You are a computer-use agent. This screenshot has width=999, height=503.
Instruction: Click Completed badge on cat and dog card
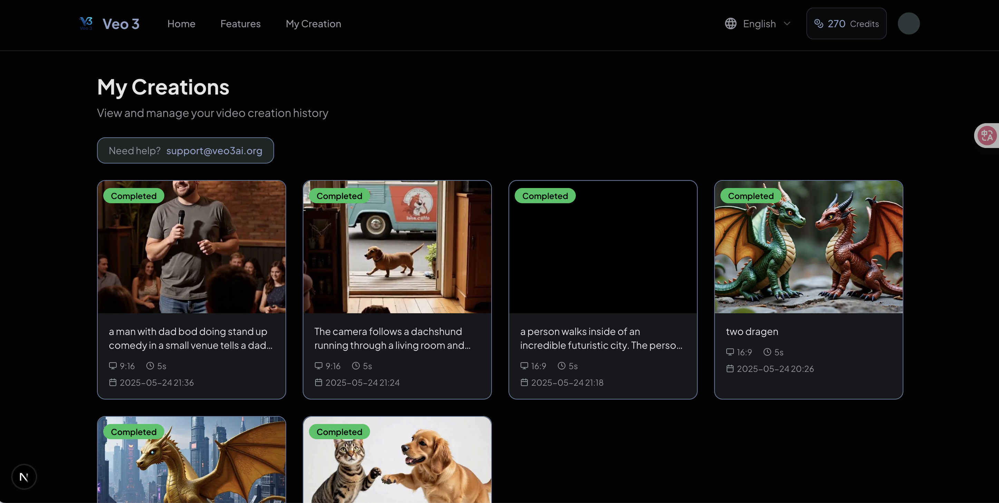[339, 432]
